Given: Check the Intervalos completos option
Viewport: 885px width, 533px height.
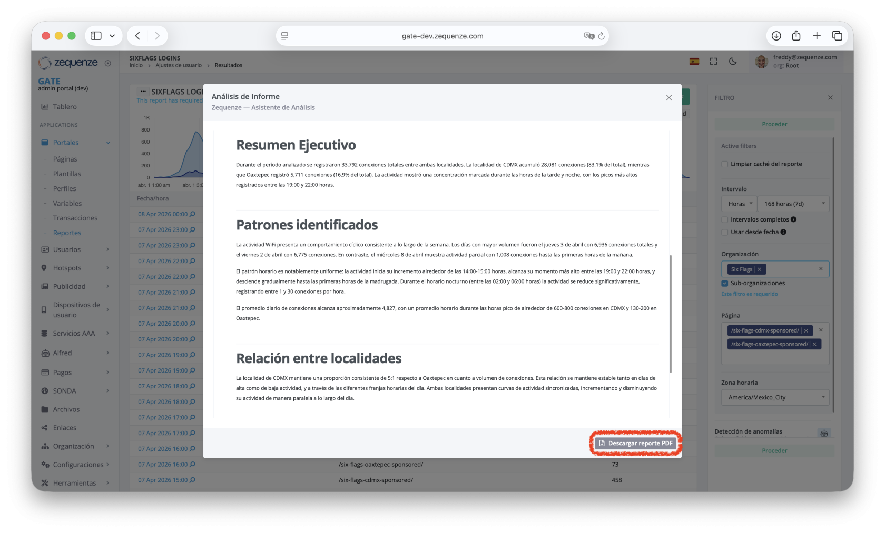Looking at the screenshot, I should click(x=725, y=219).
